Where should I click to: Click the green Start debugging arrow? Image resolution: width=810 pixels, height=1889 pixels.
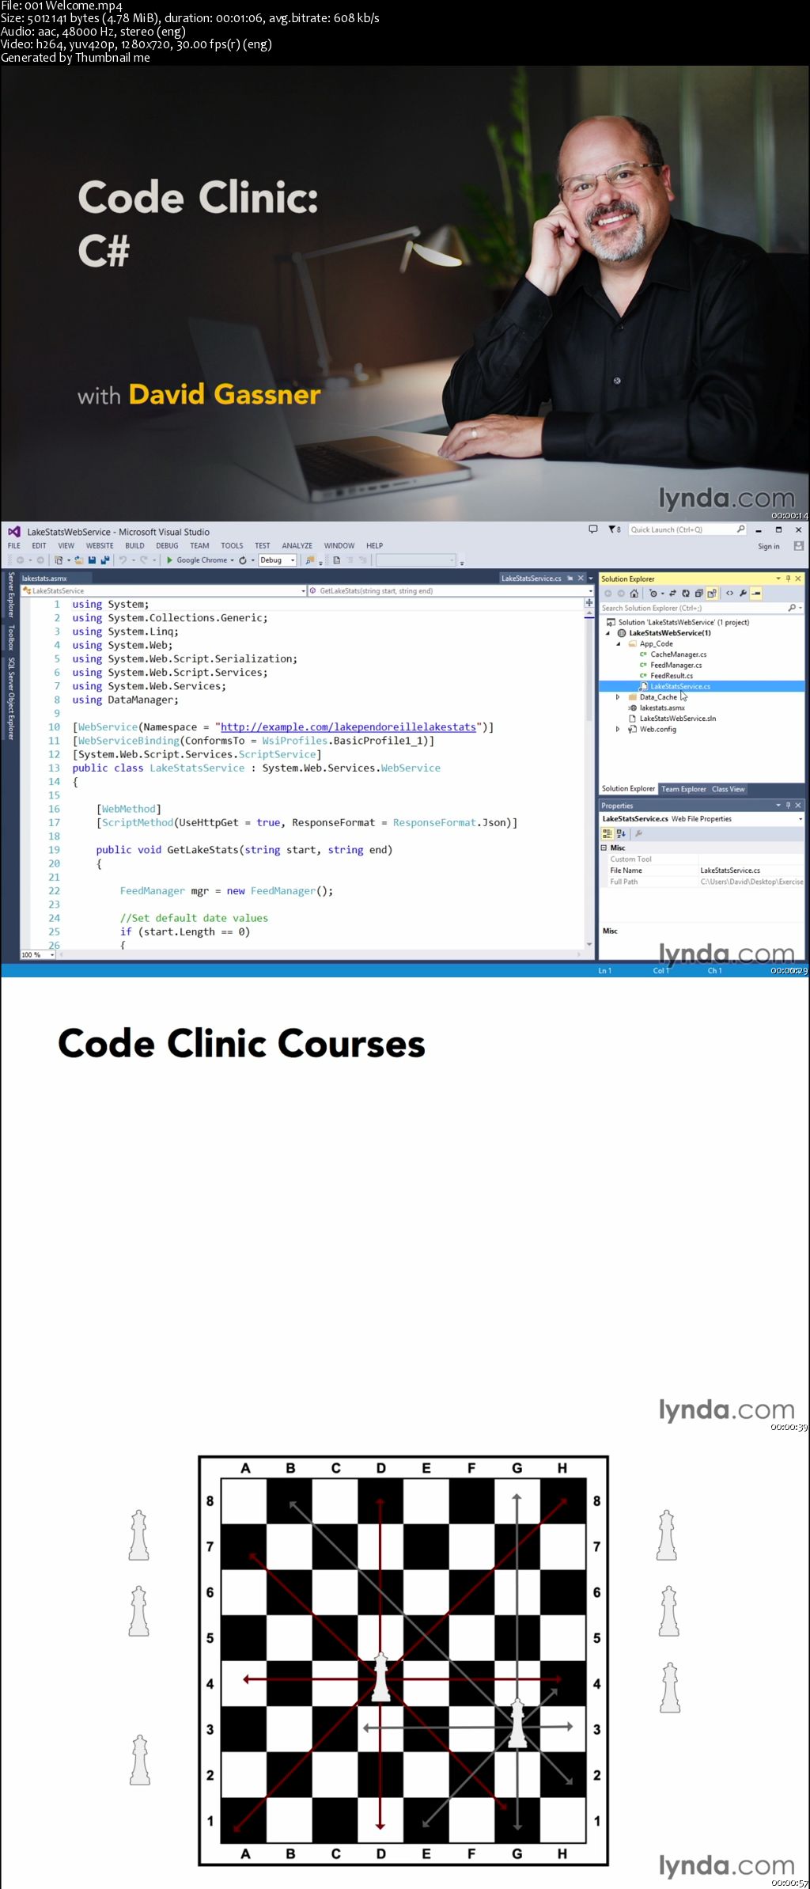click(x=169, y=560)
